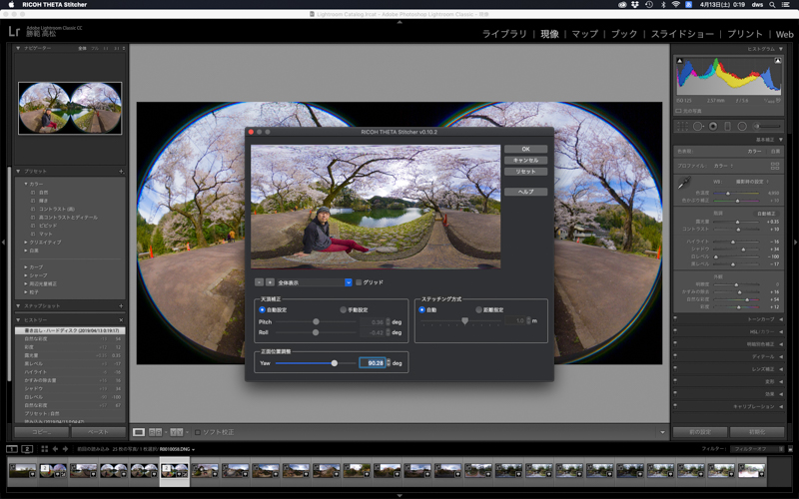This screenshot has height=499, width=799.
Task: Pick the white balance eyedropper tool
Action: click(685, 184)
